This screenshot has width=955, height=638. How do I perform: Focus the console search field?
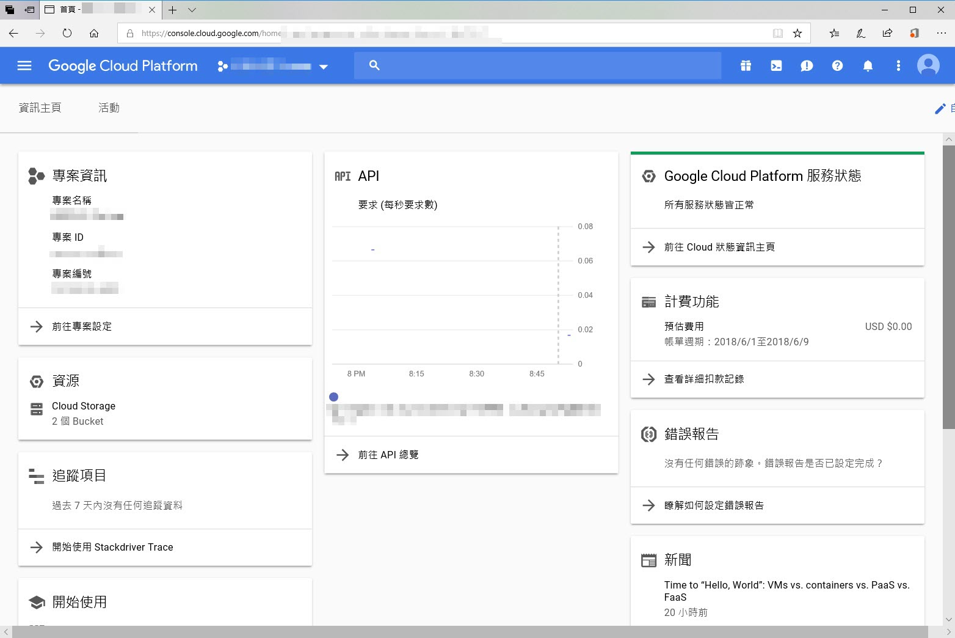537,65
